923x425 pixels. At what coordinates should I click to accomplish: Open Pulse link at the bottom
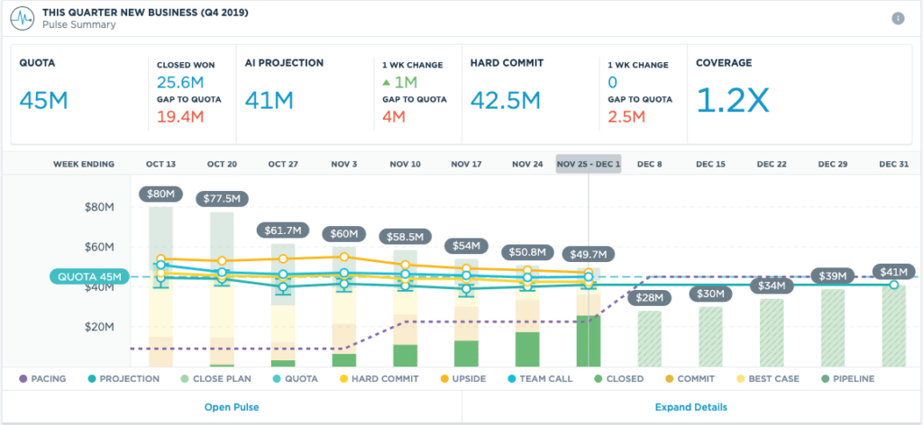pos(232,407)
